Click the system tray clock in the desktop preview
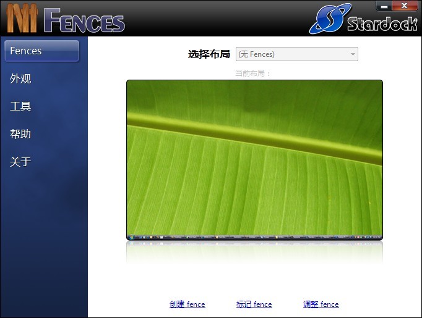 click(376, 236)
